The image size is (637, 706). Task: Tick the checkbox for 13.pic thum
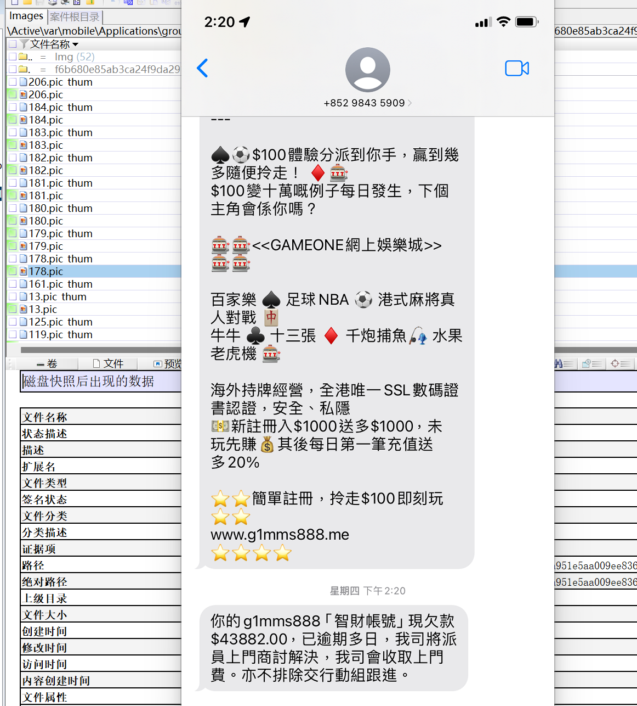[x=13, y=296]
